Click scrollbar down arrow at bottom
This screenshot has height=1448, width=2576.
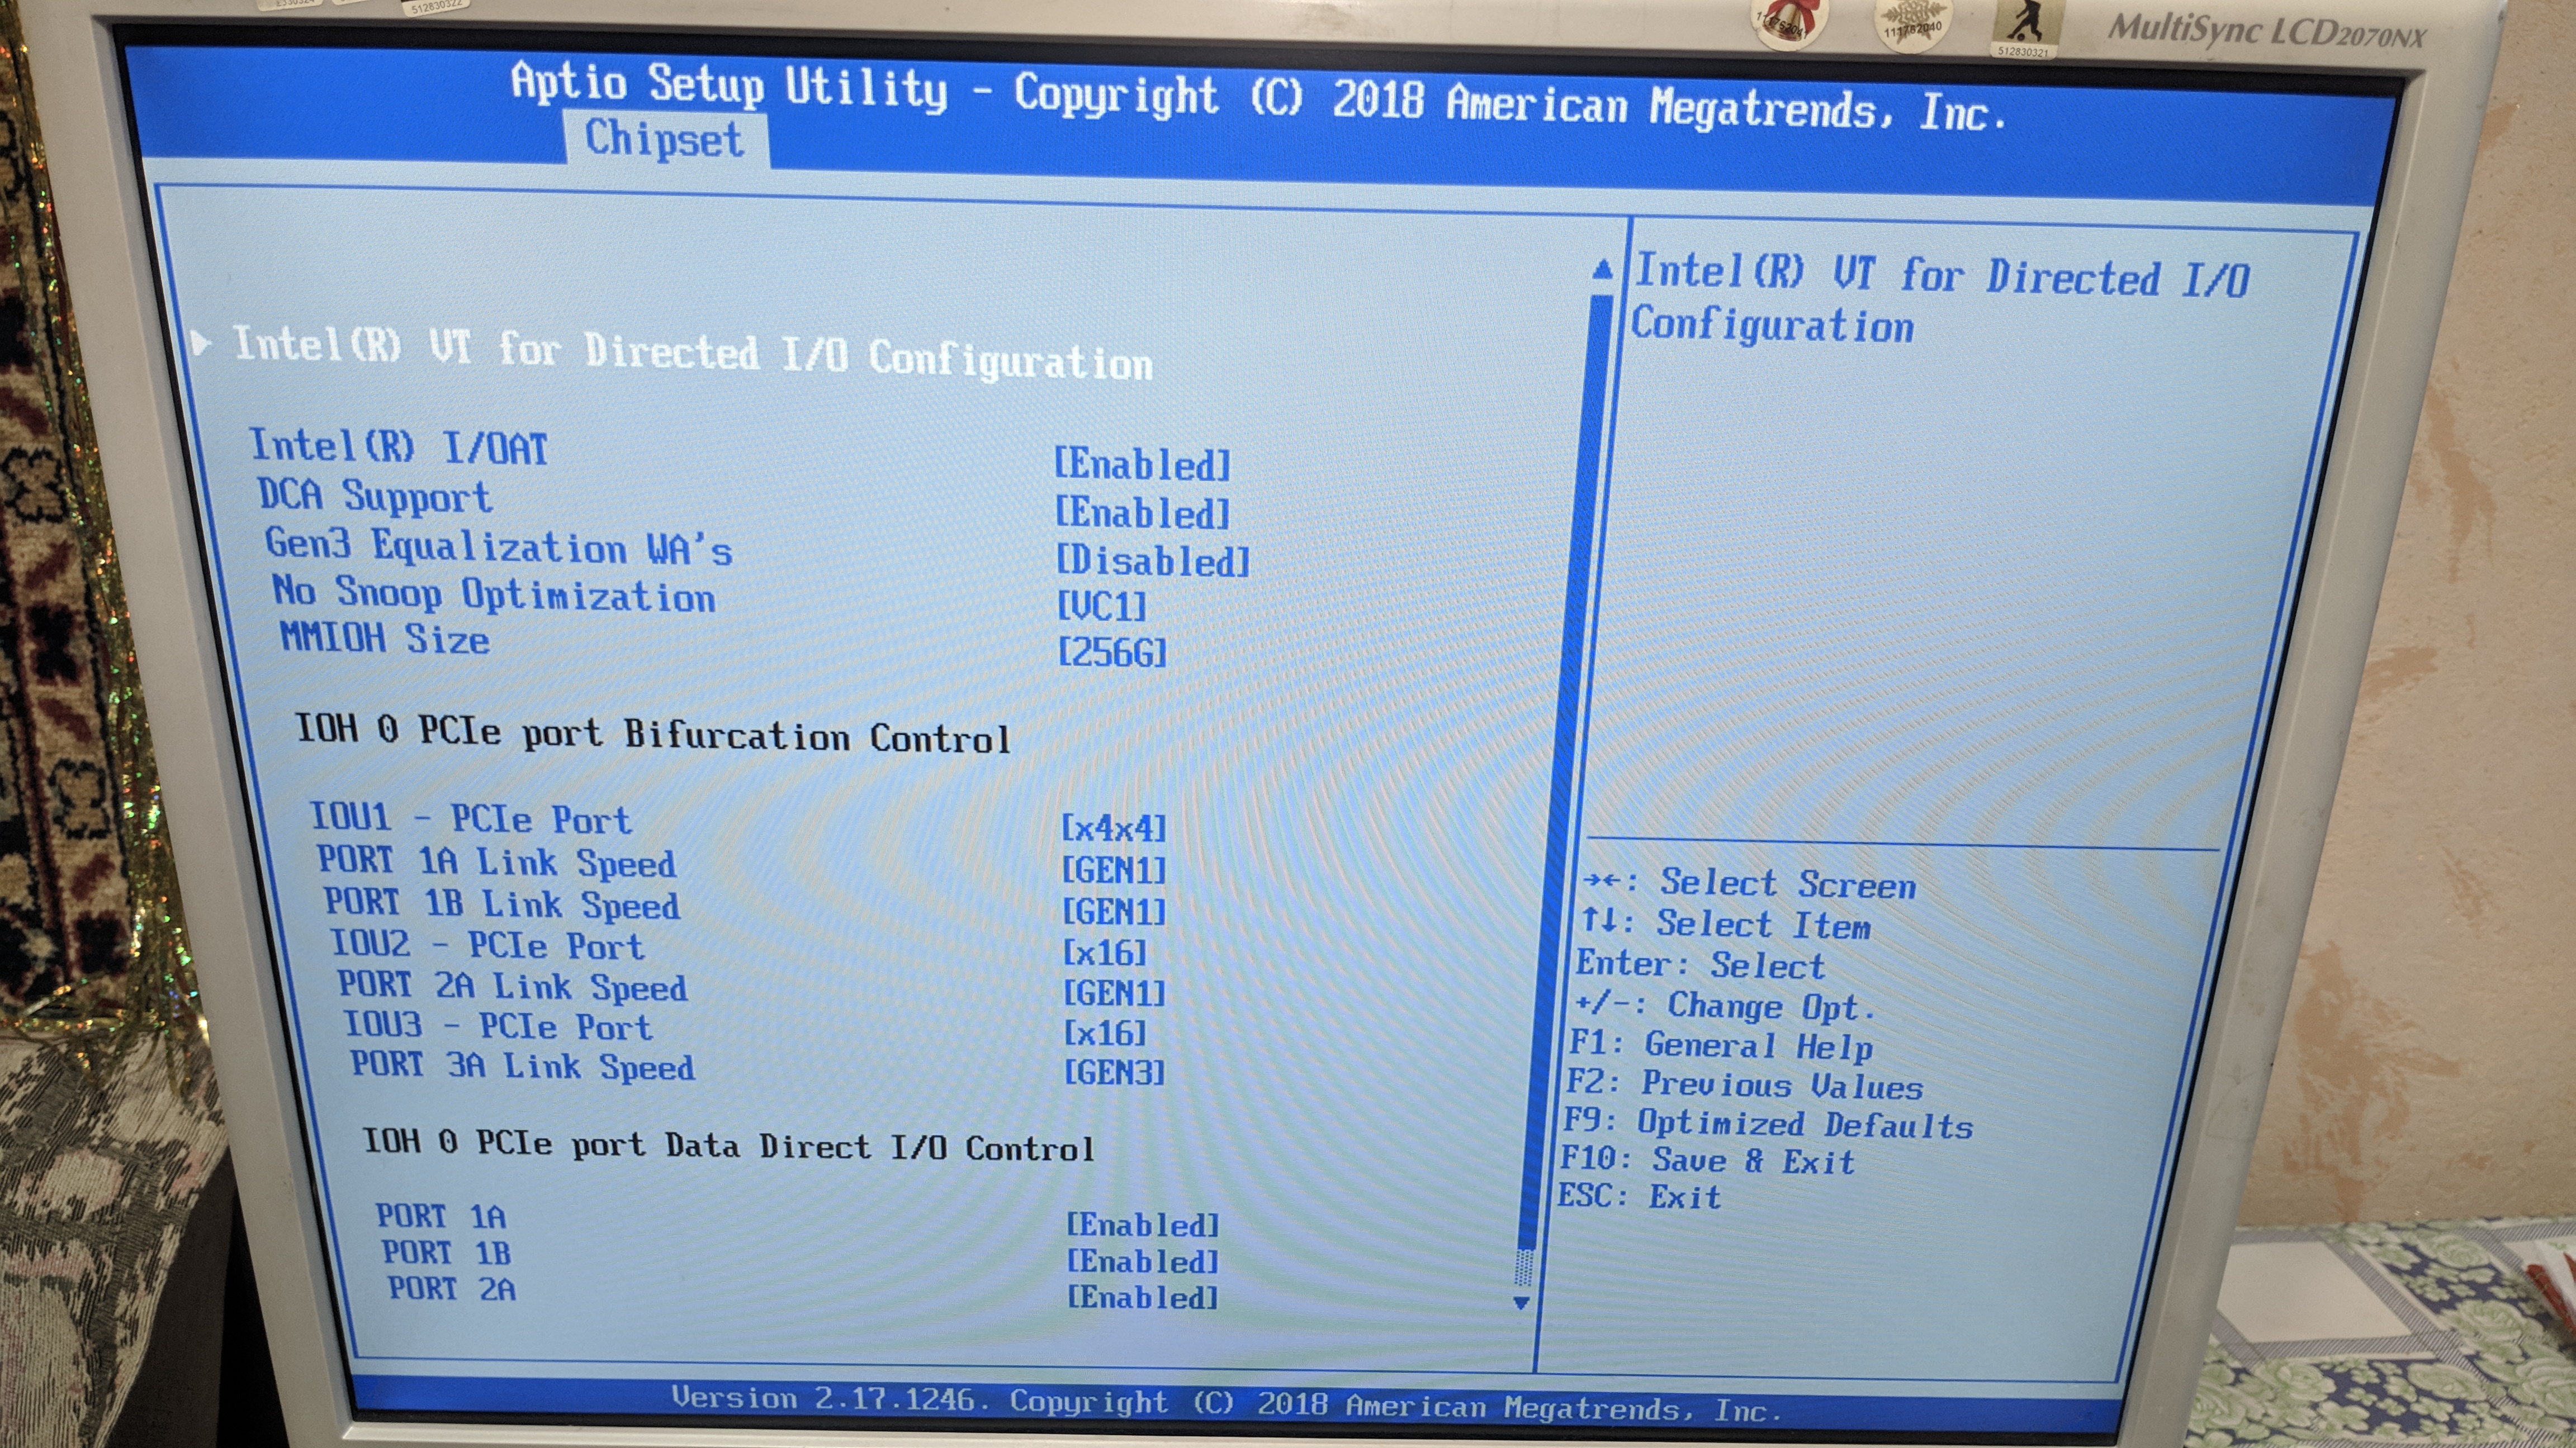1521,1303
